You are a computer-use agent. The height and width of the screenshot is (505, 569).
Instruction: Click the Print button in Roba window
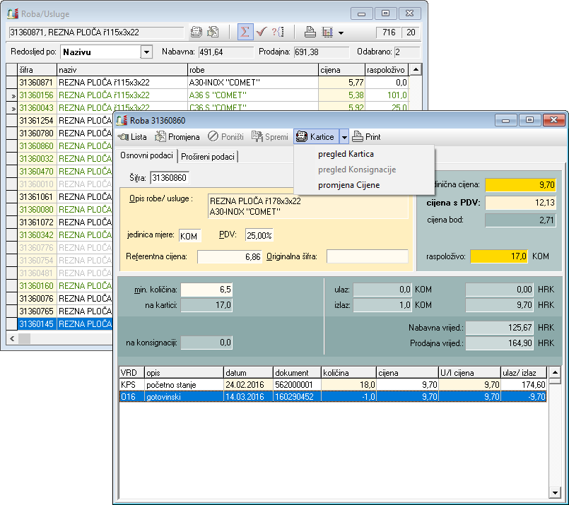click(x=366, y=136)
